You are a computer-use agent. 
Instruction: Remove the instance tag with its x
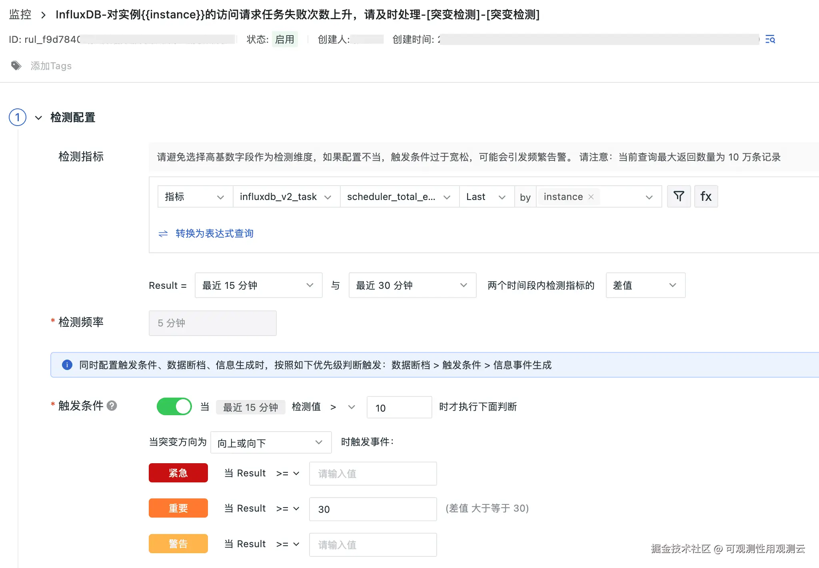(x=591, y=197)
